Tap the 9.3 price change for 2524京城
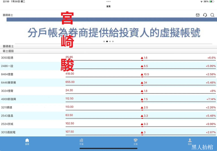The image size is (217, 151). (x=146, y=124)
